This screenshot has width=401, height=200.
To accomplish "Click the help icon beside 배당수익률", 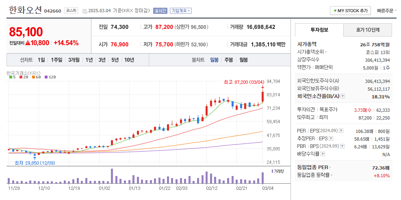I will 323,154.
